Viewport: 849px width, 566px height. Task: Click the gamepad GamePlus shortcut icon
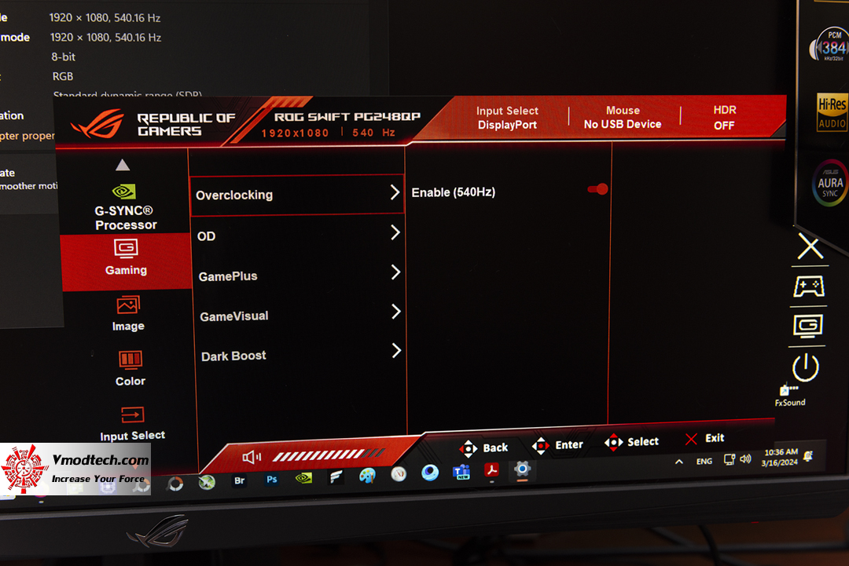point(809,287)
